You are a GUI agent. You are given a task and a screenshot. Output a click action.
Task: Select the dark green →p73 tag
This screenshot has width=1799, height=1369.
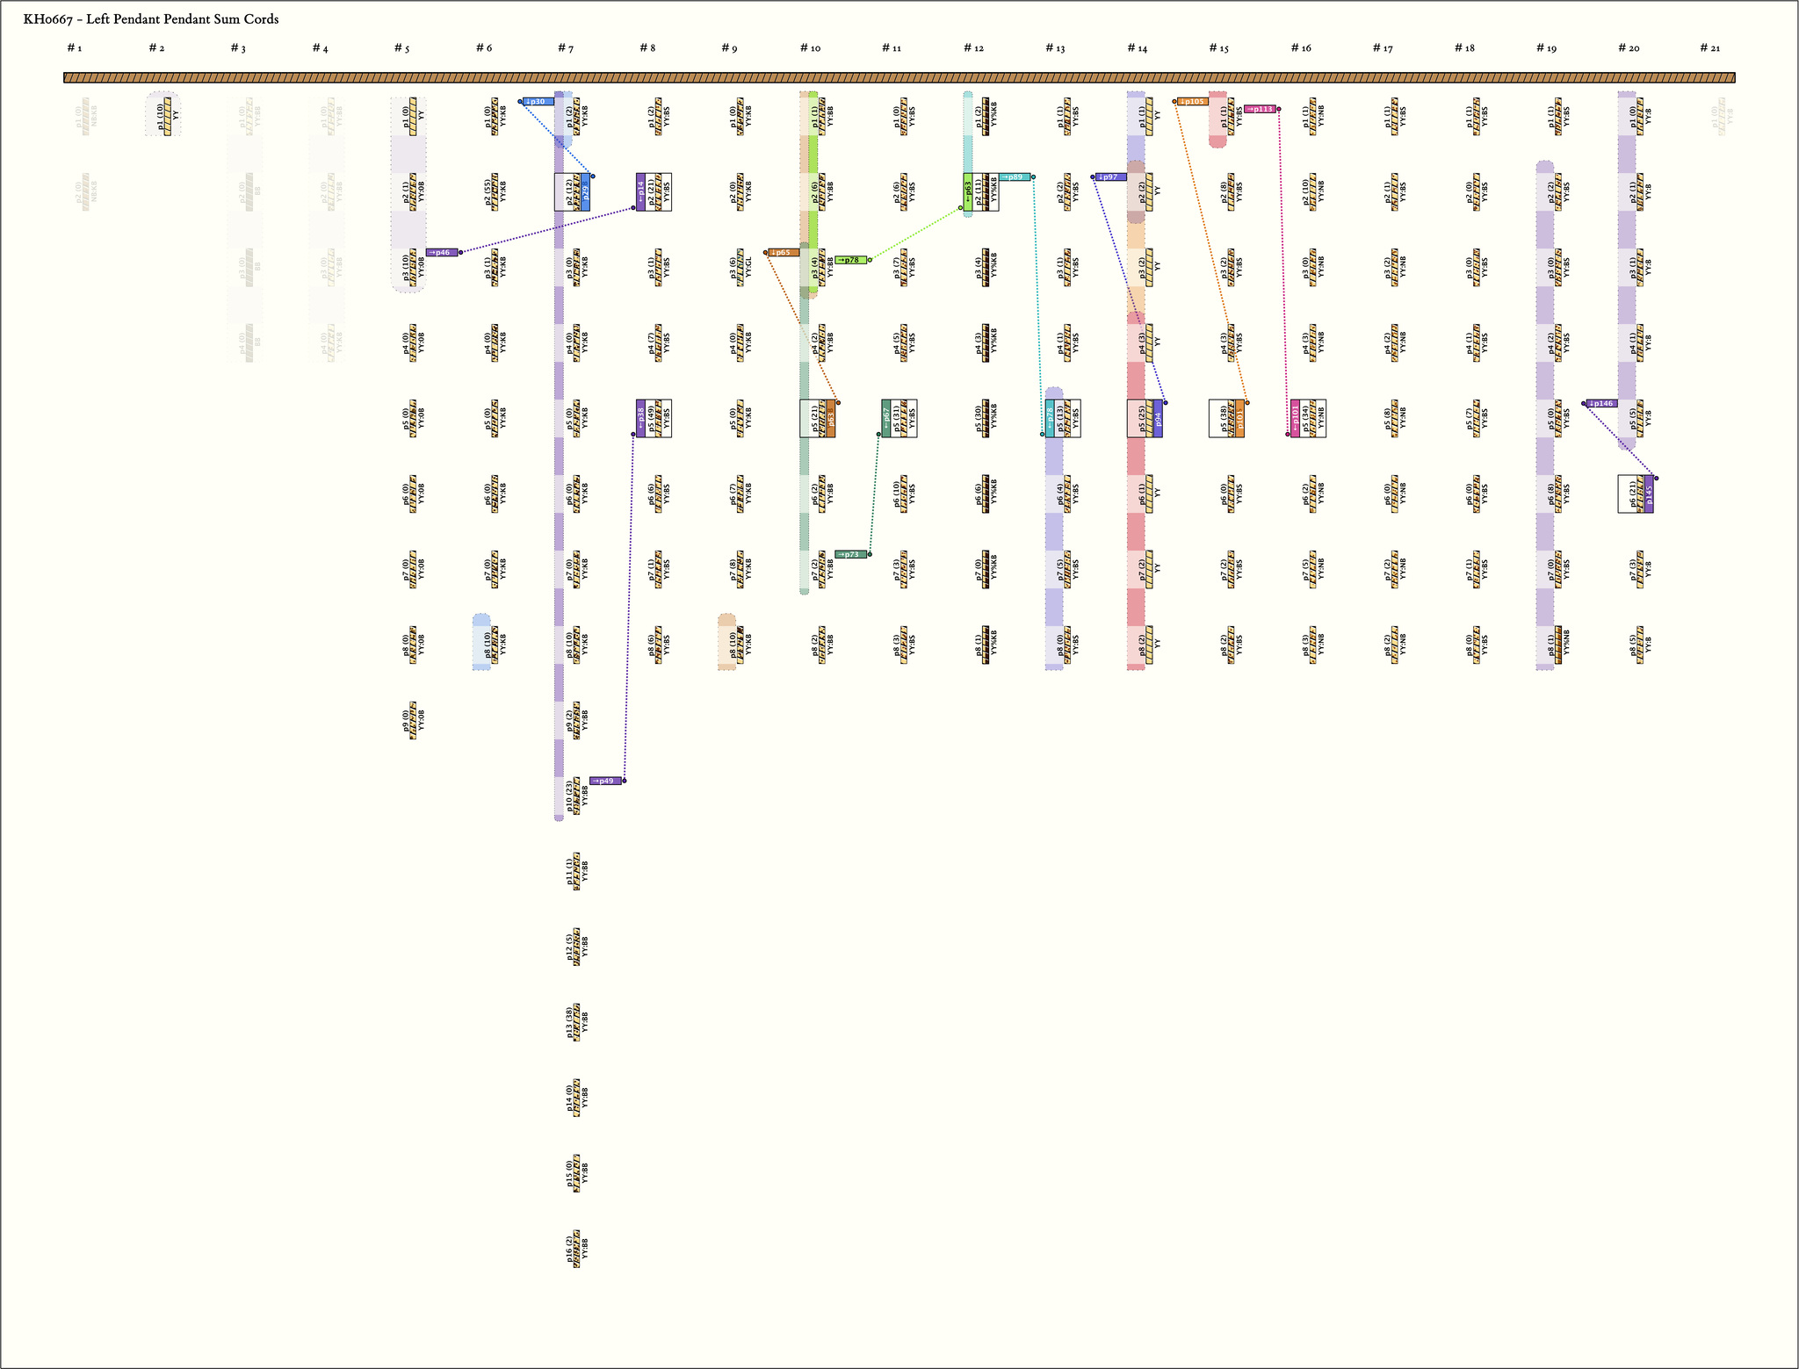click(x=850, y=554)
